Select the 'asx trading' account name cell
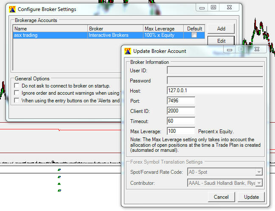Viewport: 275px width, 211px height. pos(51,35)
